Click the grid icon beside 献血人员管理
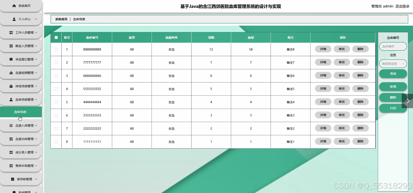 pyautogui.click(x=11, y=46)
